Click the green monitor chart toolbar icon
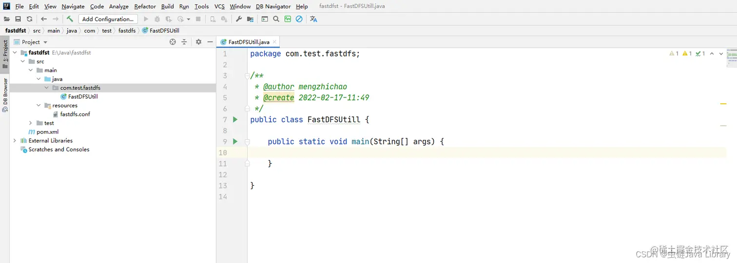The image size is (737, 263). point(288,19)
